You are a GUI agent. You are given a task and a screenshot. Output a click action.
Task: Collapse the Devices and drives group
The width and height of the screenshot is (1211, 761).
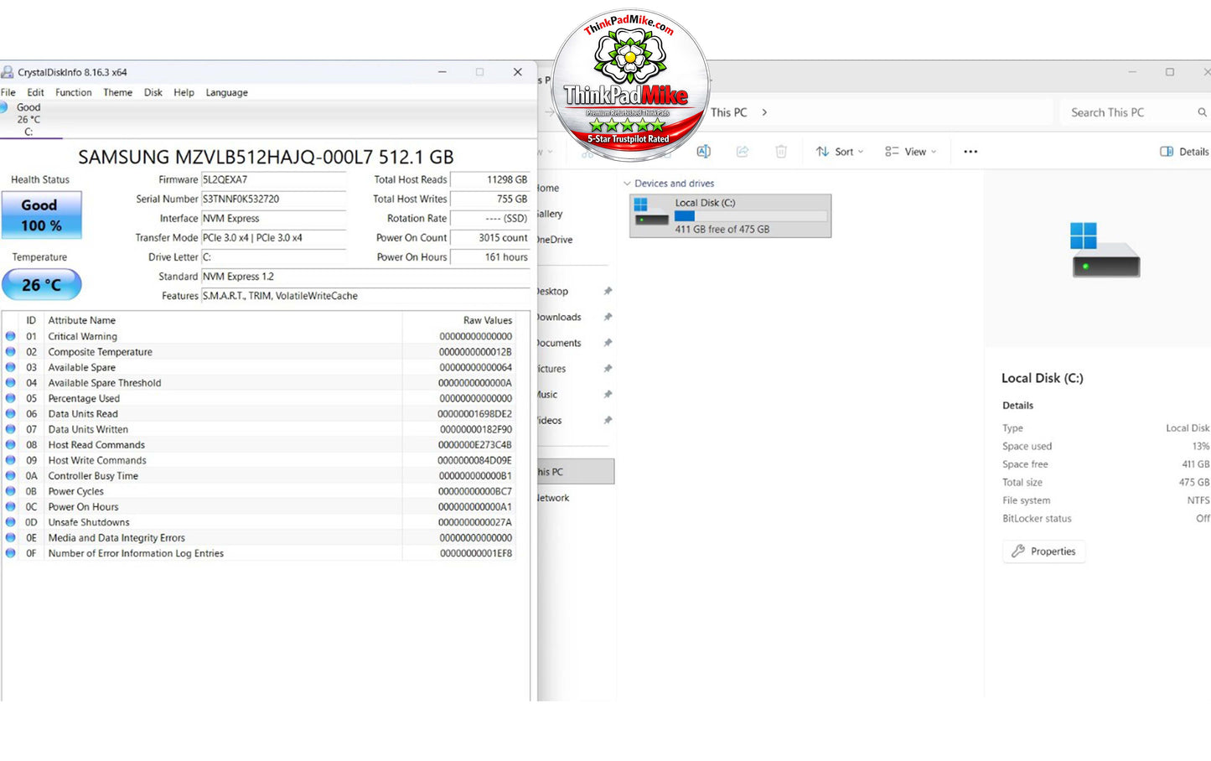[627, 184]
